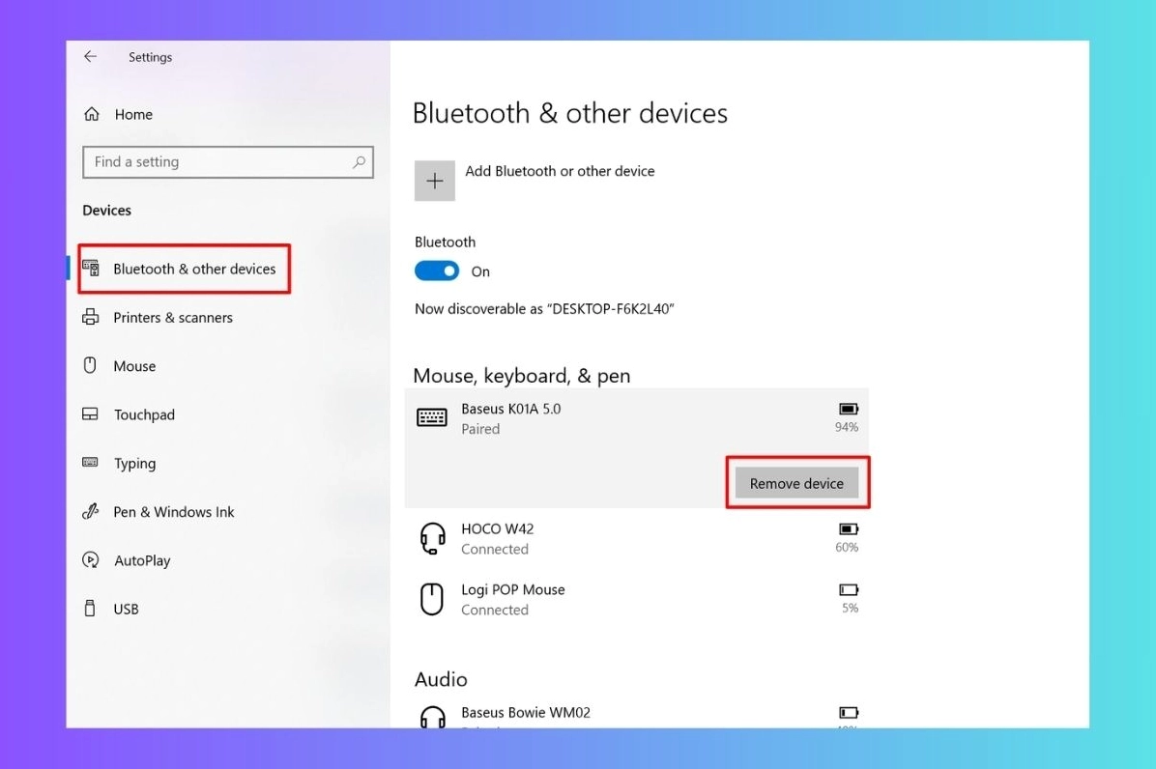The width and height of the screenshot is (1156, 769).
Task: Click the Home house icon
Action: pos(91,113)
